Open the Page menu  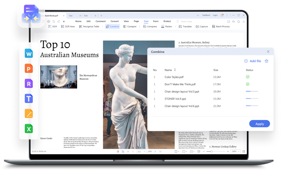pyautogui.click(x=136, y=21)
